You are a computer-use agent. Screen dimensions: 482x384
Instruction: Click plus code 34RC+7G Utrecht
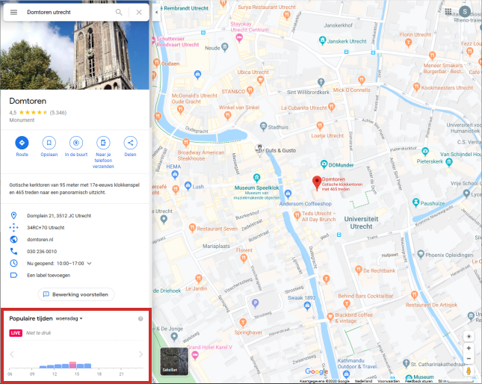tap(46, 228)
